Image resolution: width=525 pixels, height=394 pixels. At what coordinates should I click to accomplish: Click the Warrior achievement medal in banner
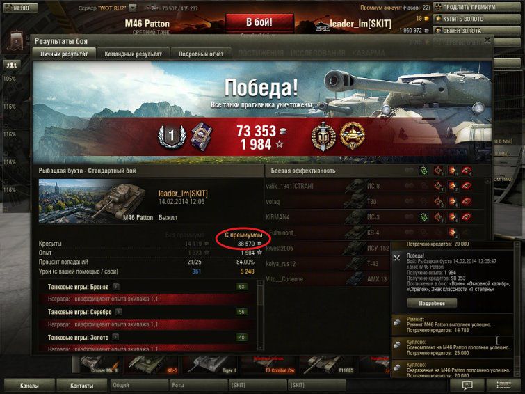[x=323, y=136]
